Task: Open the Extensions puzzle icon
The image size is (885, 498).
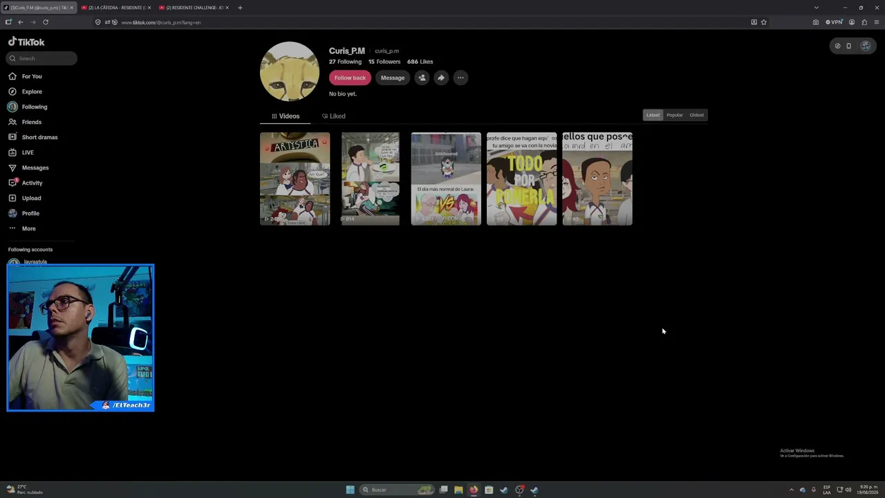Action: 864,22
